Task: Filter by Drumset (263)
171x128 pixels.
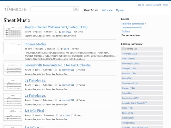Action: tap(142, 73)
